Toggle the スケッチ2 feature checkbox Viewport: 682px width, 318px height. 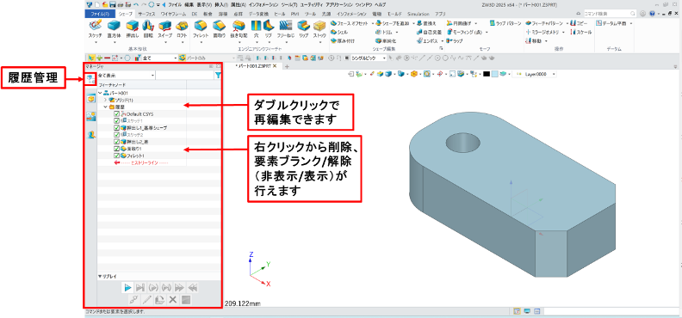[116, 134]
